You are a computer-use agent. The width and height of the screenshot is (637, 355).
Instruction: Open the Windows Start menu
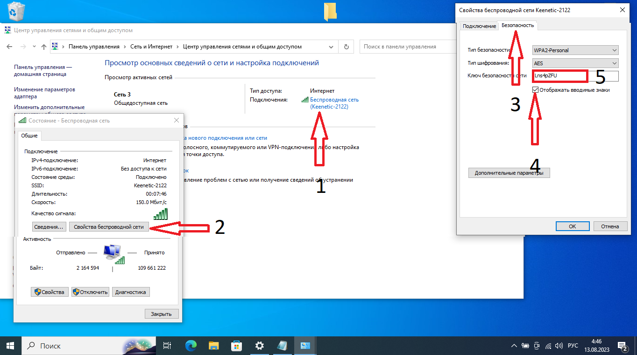pyautogui.click(x=11, y=346)
